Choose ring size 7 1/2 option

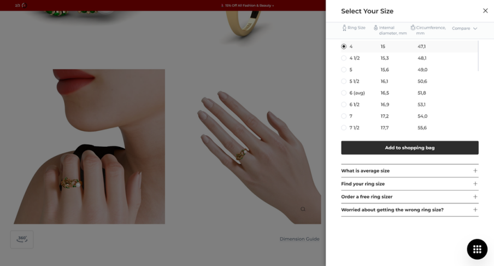[344, 128]
